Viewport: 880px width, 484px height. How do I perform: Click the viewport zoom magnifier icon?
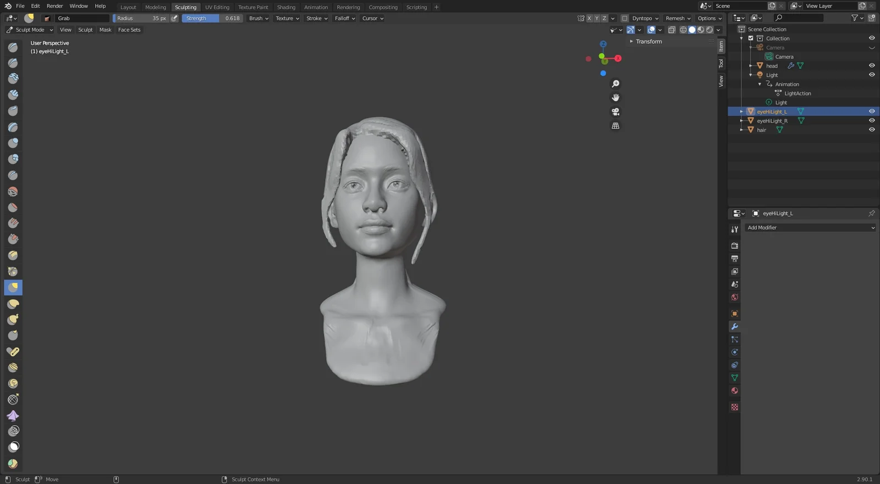(615, 84)
